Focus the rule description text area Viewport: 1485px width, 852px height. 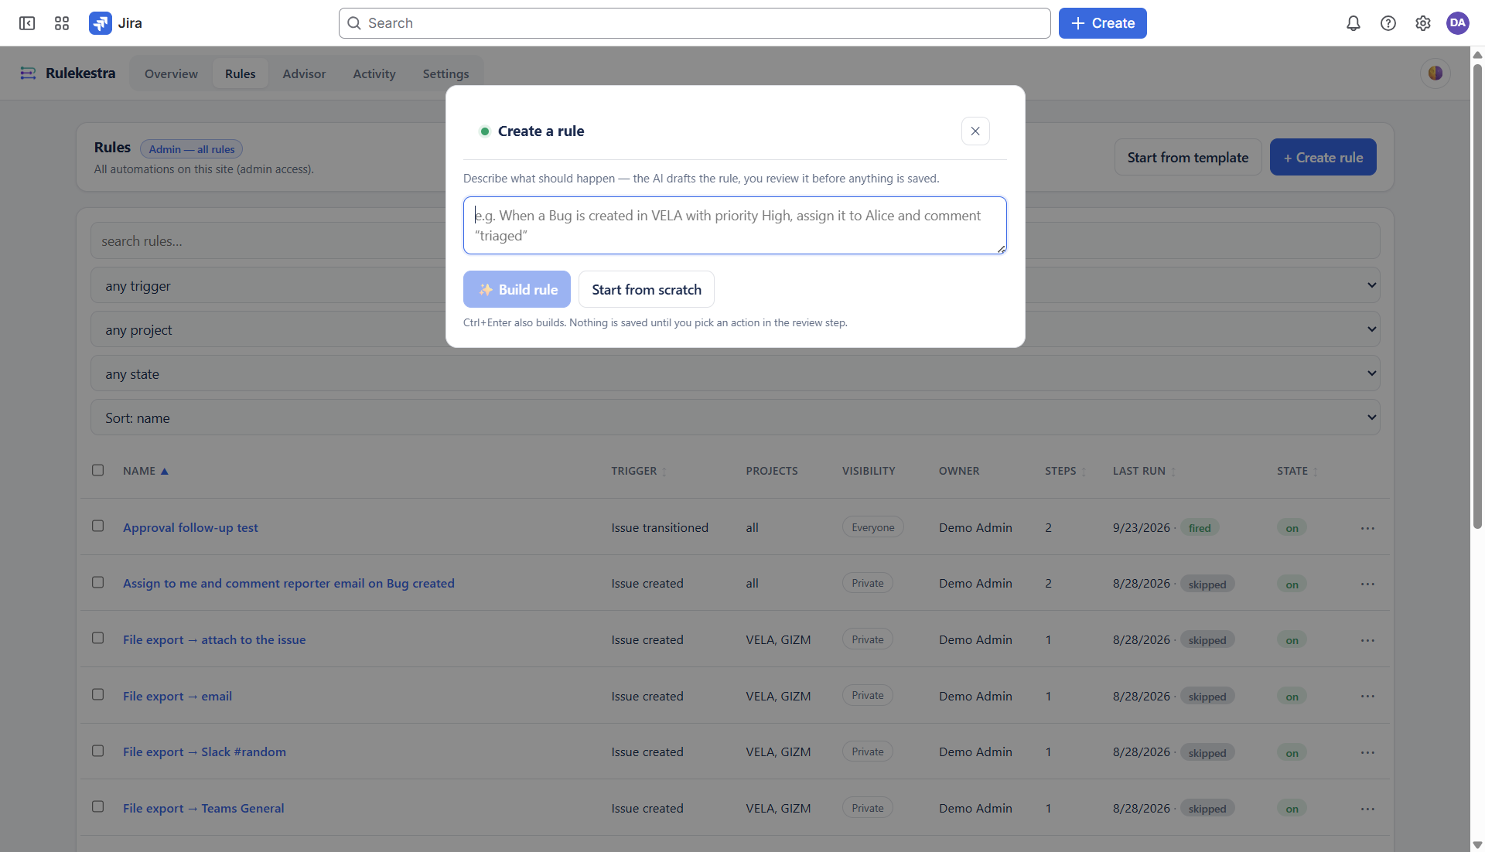click(x=735, y=225)
